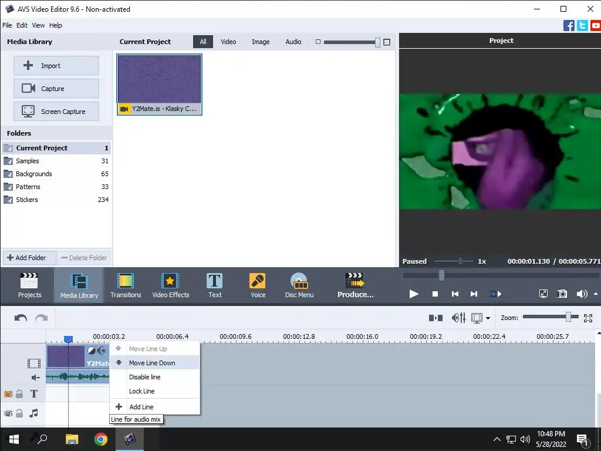
Task: Show All media types
Action: (x=202, y=42)
